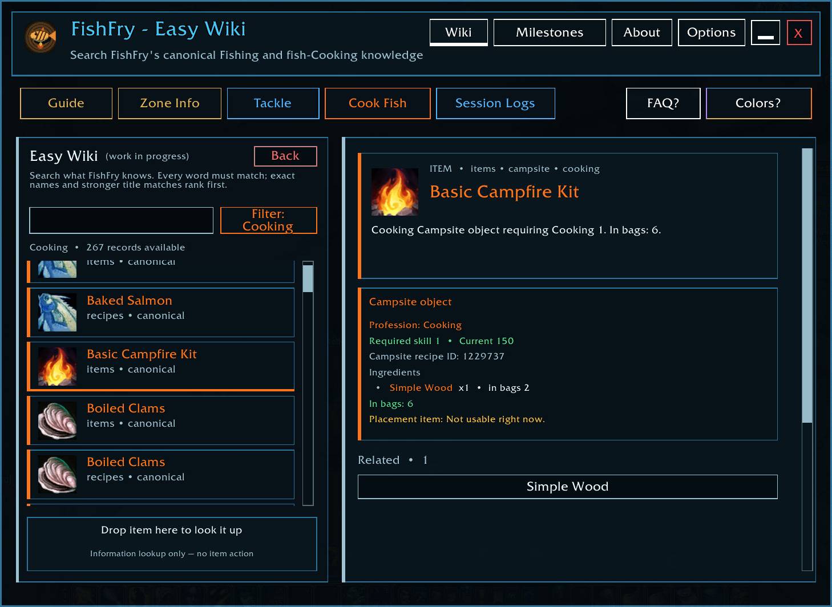Select Boiled Clams items canonical entry
Viewport: 832px width, 607px height.
(161, 420)
